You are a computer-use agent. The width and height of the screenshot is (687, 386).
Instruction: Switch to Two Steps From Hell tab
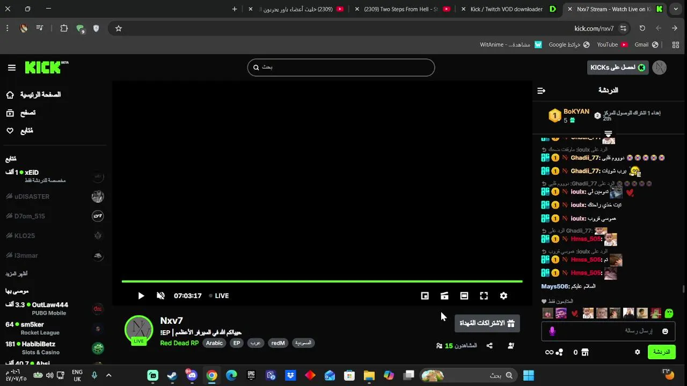(x=401, y=9)
